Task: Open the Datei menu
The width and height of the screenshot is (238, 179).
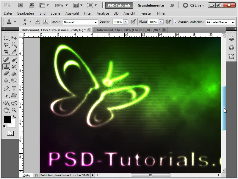Action: coord(8,13)
